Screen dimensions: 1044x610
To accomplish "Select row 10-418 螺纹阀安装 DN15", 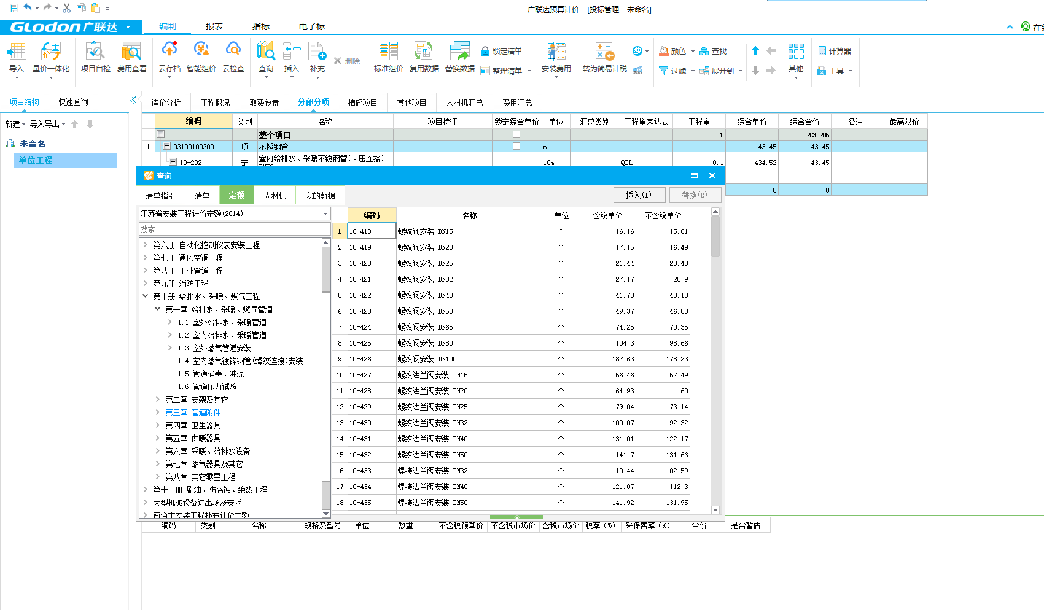I will click(511, 231).
